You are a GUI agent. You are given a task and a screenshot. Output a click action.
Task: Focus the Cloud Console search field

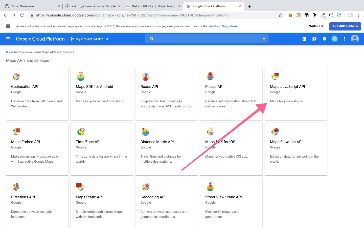207,39
